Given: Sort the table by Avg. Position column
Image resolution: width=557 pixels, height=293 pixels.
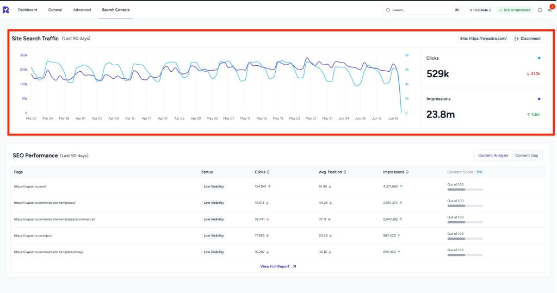Looking at the screenshot, I should [x=332, y=172].
